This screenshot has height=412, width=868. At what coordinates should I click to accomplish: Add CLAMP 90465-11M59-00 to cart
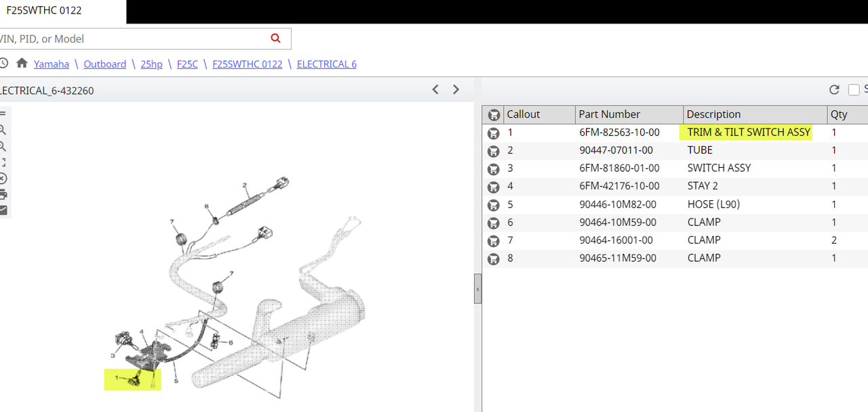(x=494, y=258)
